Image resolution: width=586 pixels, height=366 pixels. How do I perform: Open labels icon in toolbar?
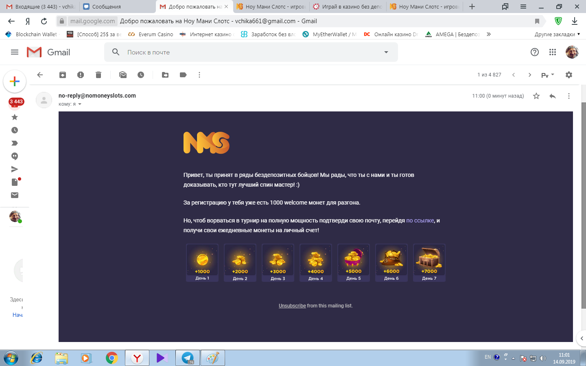183,75
